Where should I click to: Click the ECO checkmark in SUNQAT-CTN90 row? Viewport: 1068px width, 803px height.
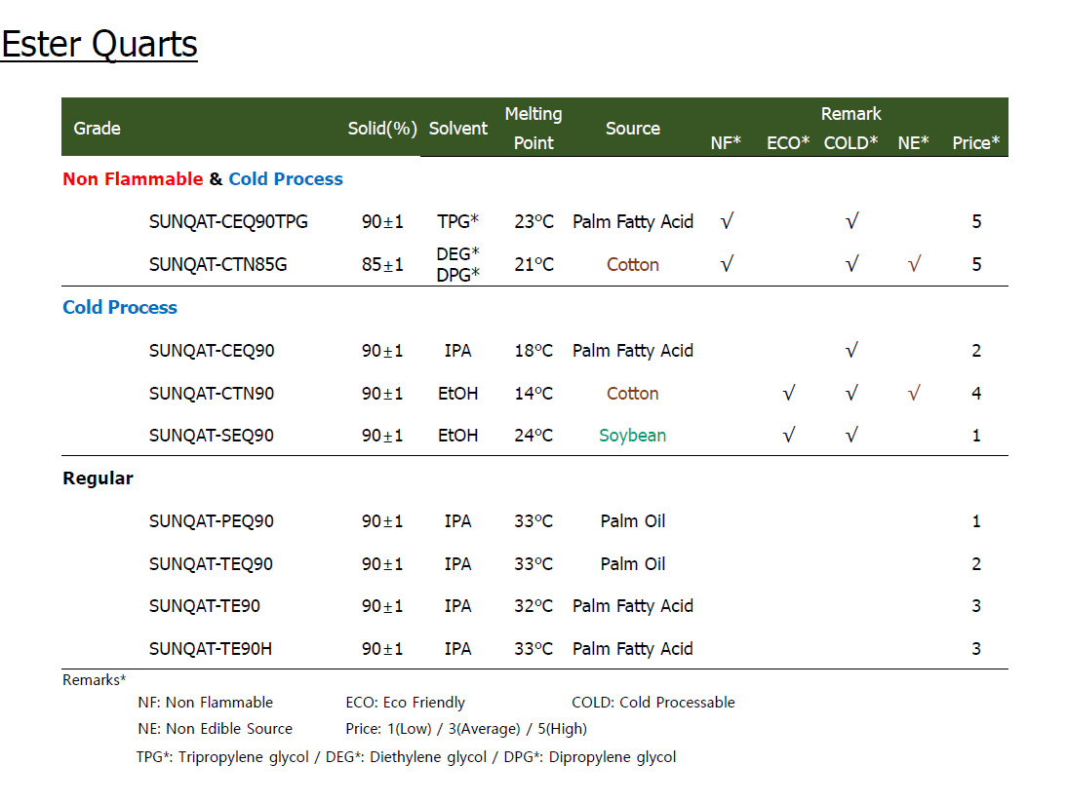(x=789, y=394)
